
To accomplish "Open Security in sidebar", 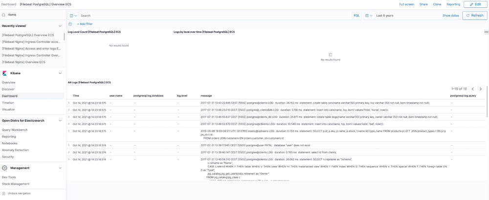I will (x=8, y=157).
